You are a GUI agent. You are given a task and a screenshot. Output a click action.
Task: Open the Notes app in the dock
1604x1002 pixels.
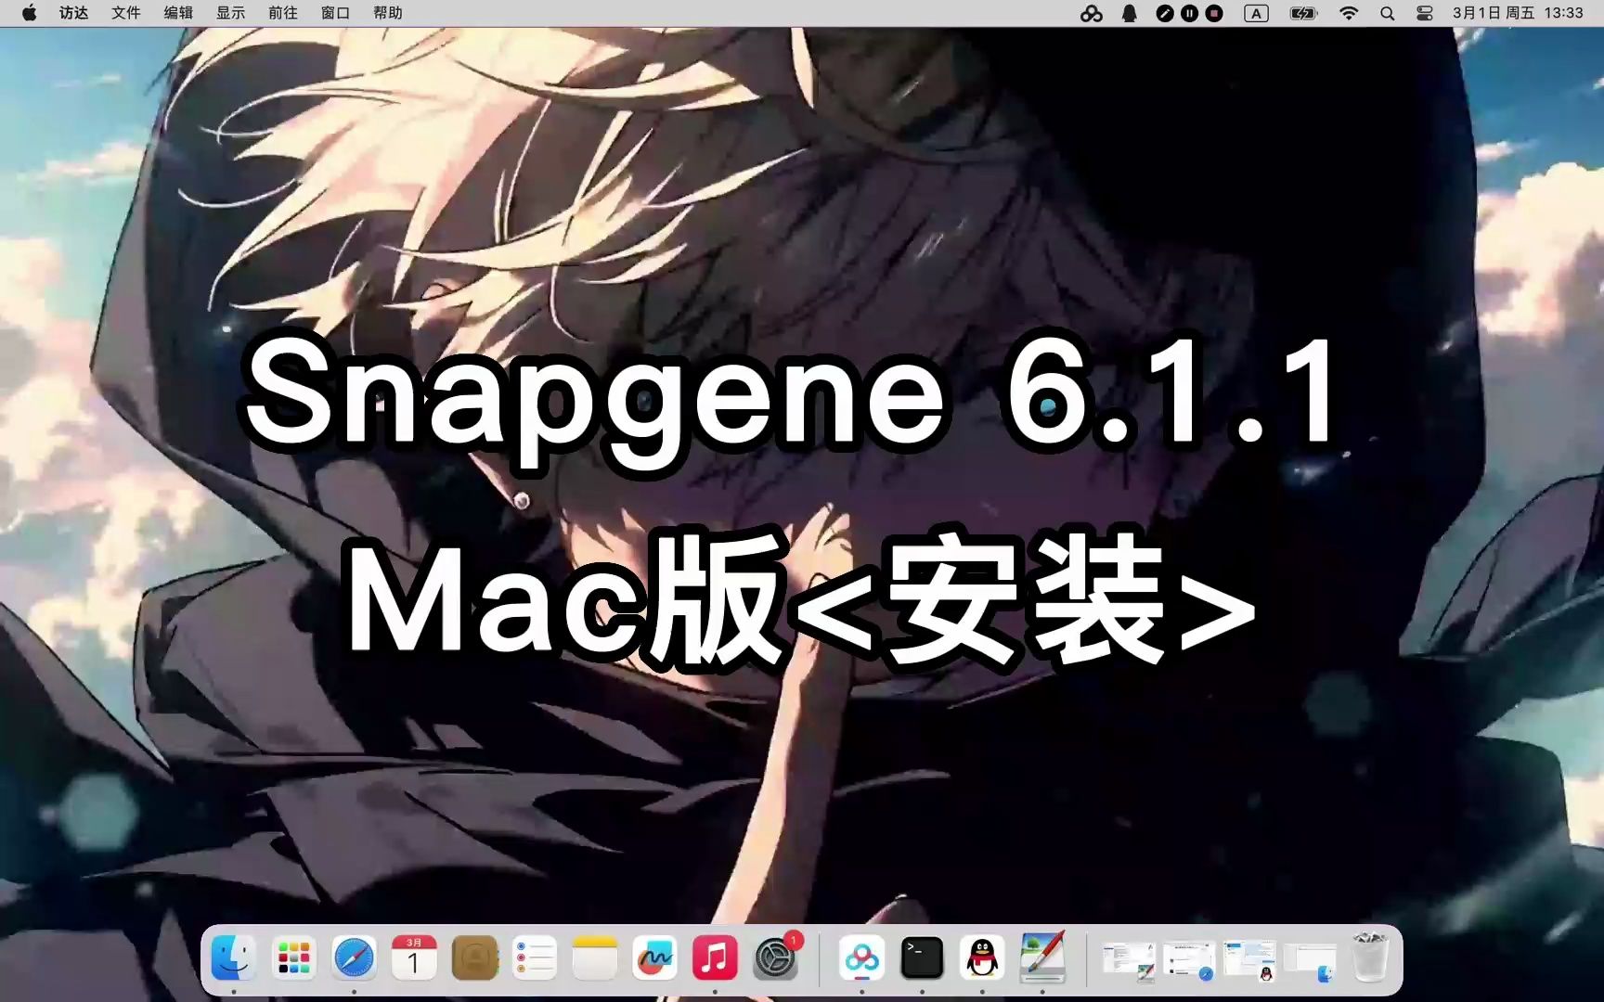point(595,958)
